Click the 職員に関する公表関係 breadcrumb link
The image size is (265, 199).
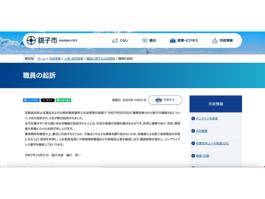click(100, 59)
